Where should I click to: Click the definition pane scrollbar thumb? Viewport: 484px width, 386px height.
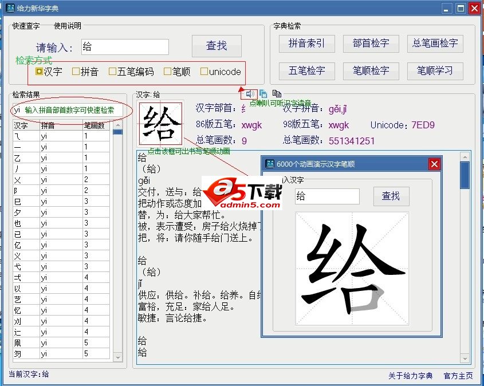click(x=465, y=175)
